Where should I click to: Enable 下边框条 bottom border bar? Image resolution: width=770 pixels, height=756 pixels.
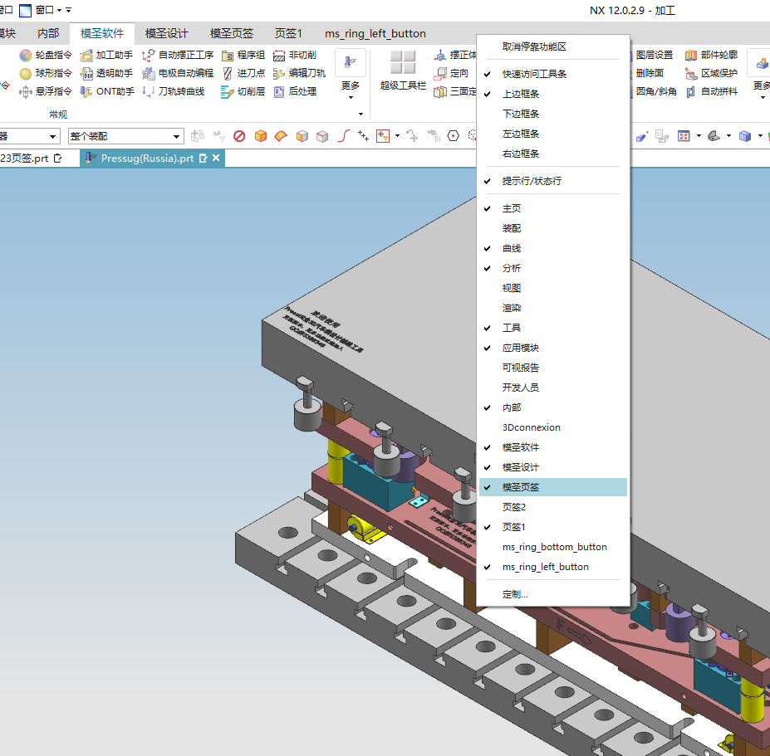[553, 114]
